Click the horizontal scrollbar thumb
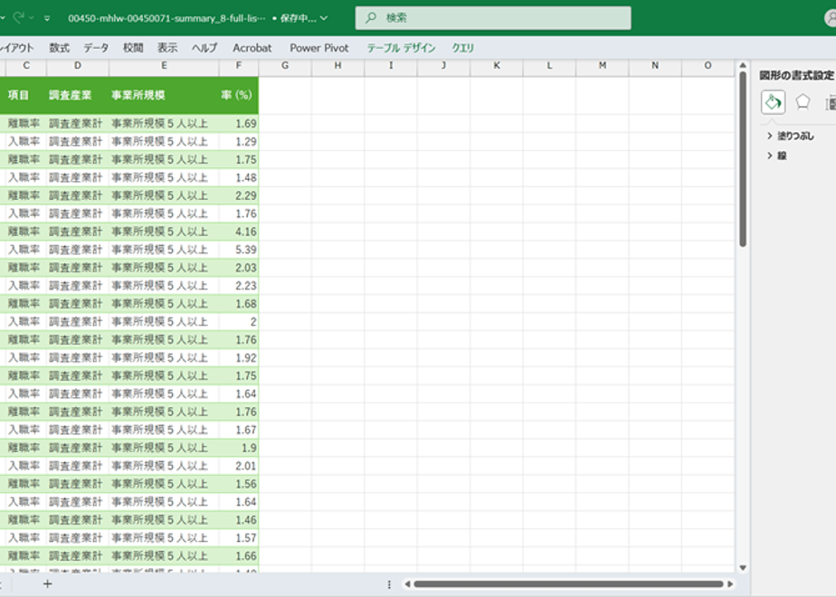 click(568, 584)
